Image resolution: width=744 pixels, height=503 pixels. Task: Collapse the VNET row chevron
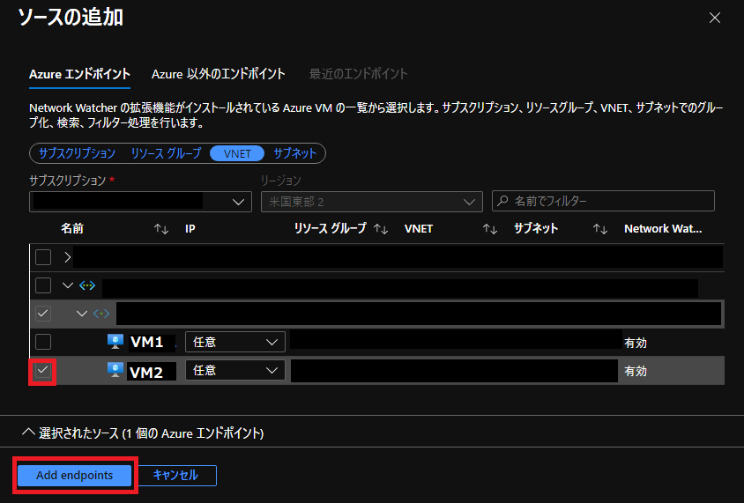68,285
